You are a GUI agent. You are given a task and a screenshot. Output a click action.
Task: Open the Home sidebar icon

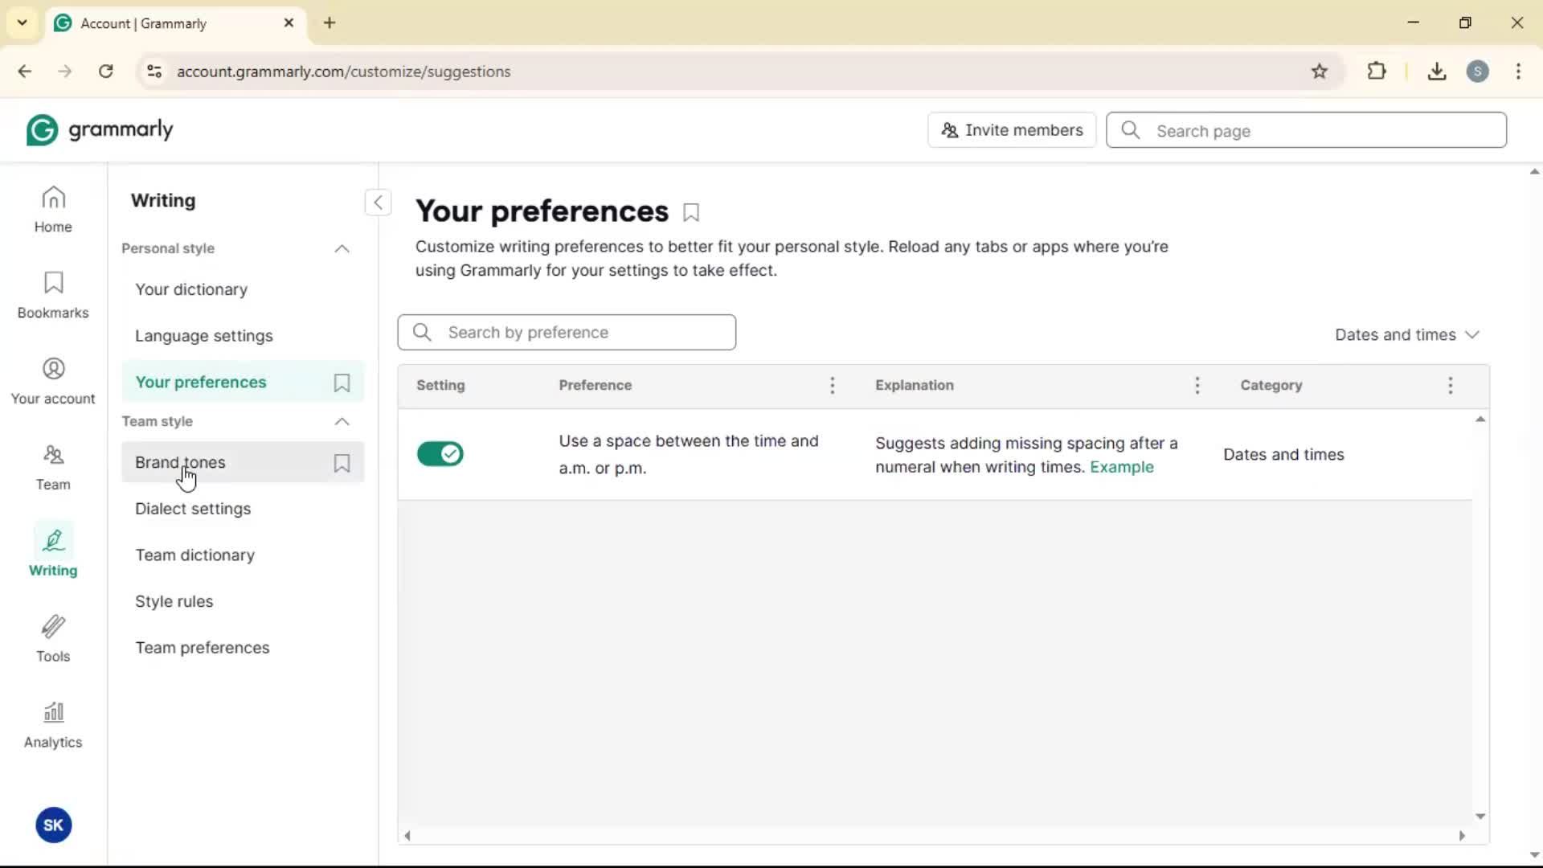click(53, 209)
